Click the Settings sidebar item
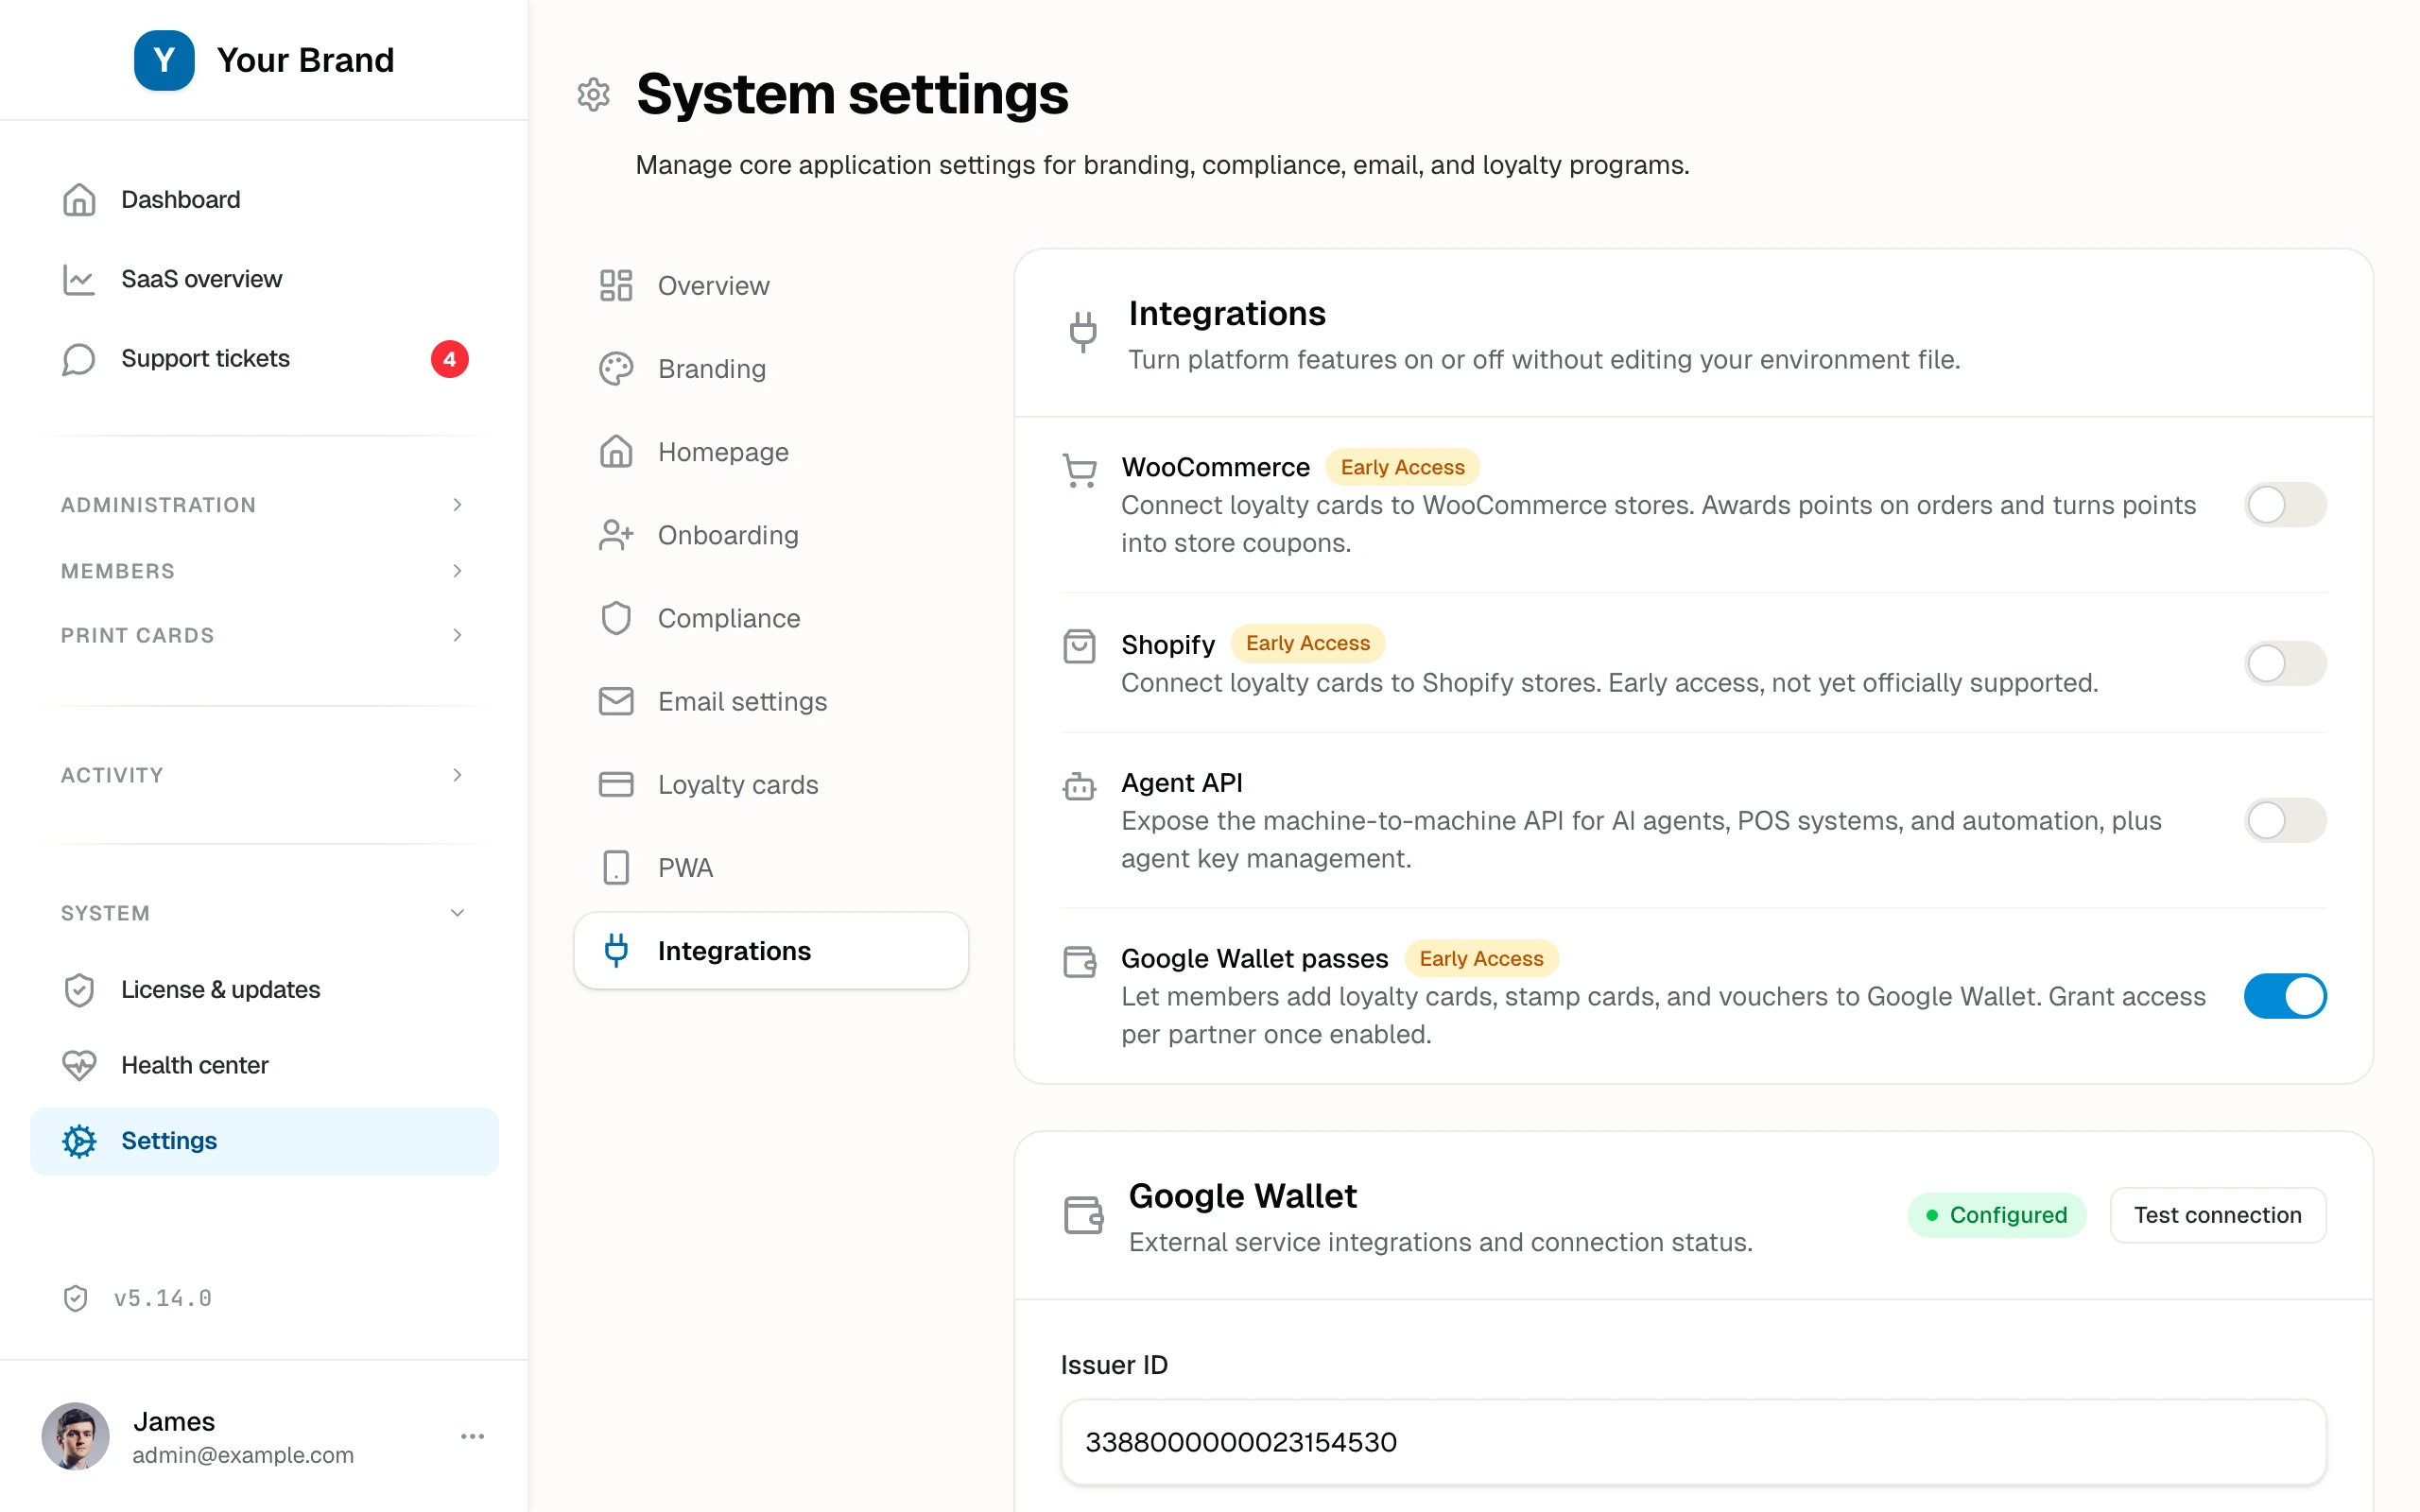 (264, 1141)
